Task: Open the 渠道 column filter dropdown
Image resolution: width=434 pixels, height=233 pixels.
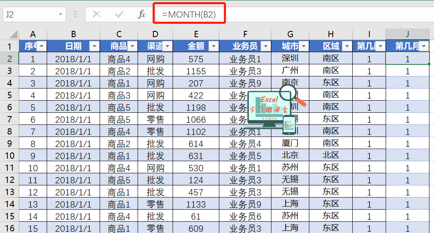Action: [x=167, y=46]
